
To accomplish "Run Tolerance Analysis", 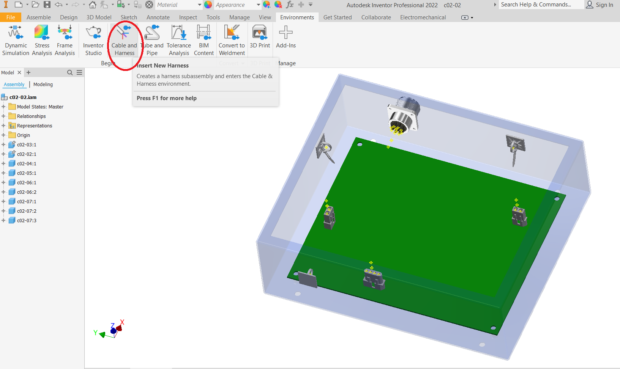I will 179,40.
